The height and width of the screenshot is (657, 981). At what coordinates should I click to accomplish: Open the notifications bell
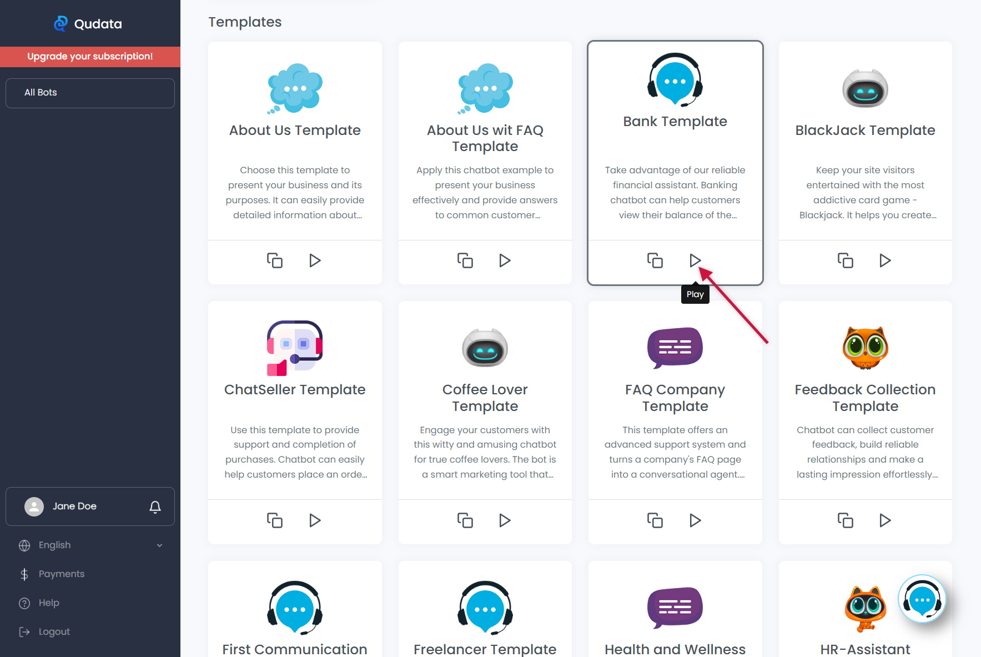tap(155, 506)
